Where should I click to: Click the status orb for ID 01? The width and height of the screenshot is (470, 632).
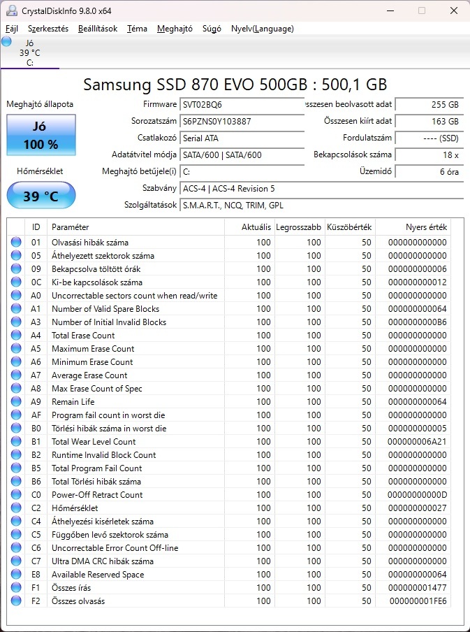(x=16, y=242)
